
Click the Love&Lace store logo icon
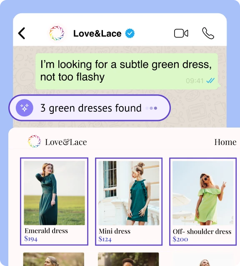pos(35,141)
